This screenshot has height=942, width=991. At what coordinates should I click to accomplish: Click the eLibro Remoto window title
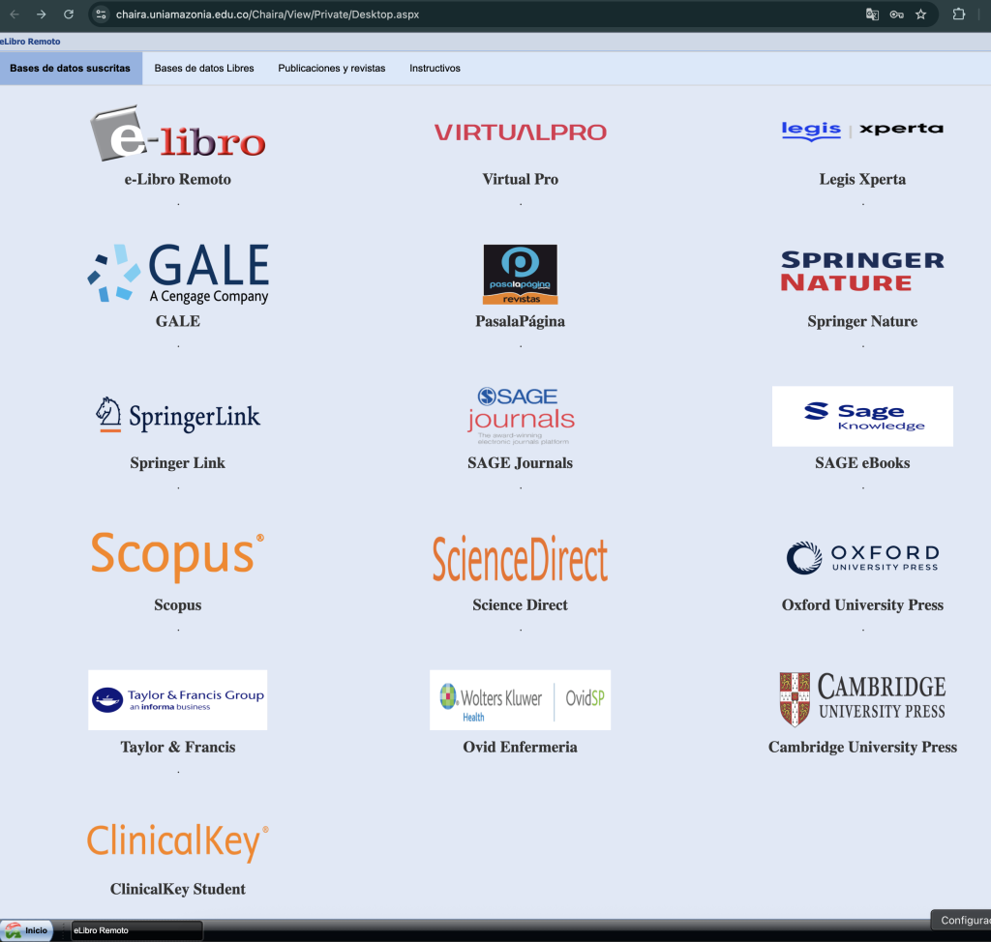tap(30, 42)
